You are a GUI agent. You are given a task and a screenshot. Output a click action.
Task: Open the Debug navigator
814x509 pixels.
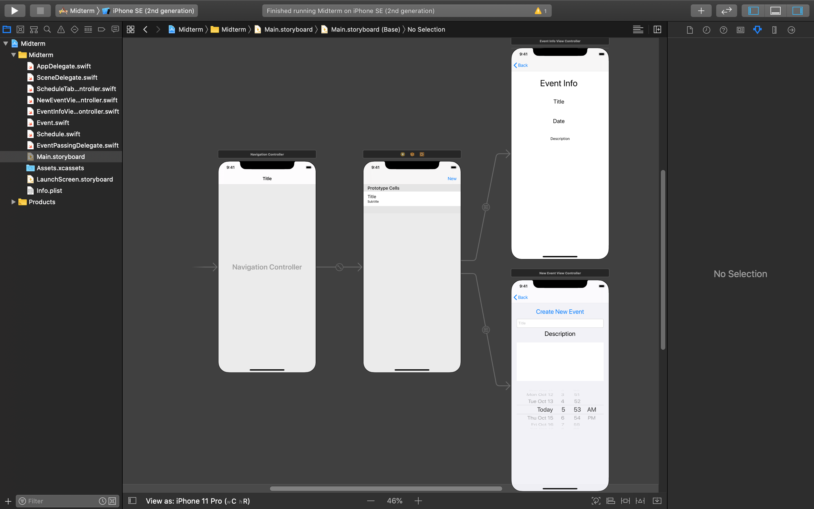(x=88, y=30)
